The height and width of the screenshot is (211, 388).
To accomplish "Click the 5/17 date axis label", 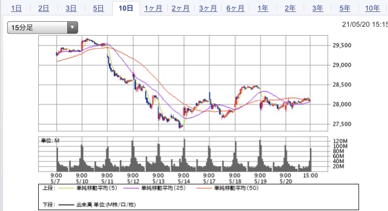I will [210, 182].
